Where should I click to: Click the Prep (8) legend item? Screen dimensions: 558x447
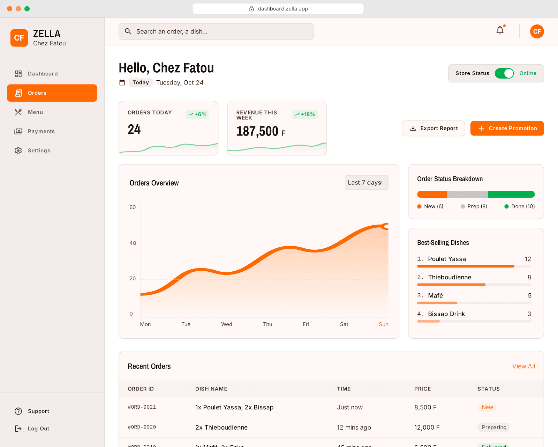tap(474, 206)
